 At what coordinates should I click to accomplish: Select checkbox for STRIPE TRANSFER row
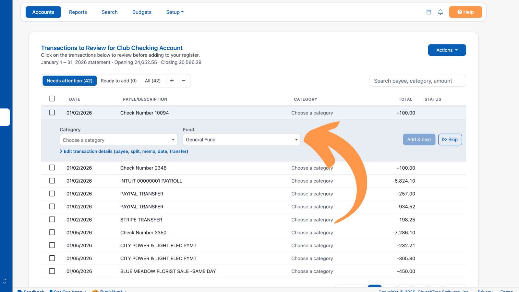(52, 219)
